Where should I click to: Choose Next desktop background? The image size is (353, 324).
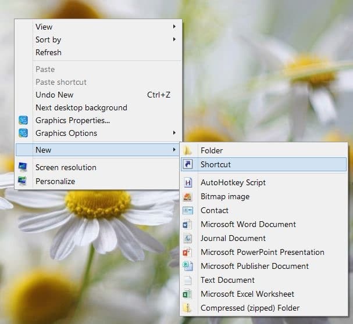(98, 107)
